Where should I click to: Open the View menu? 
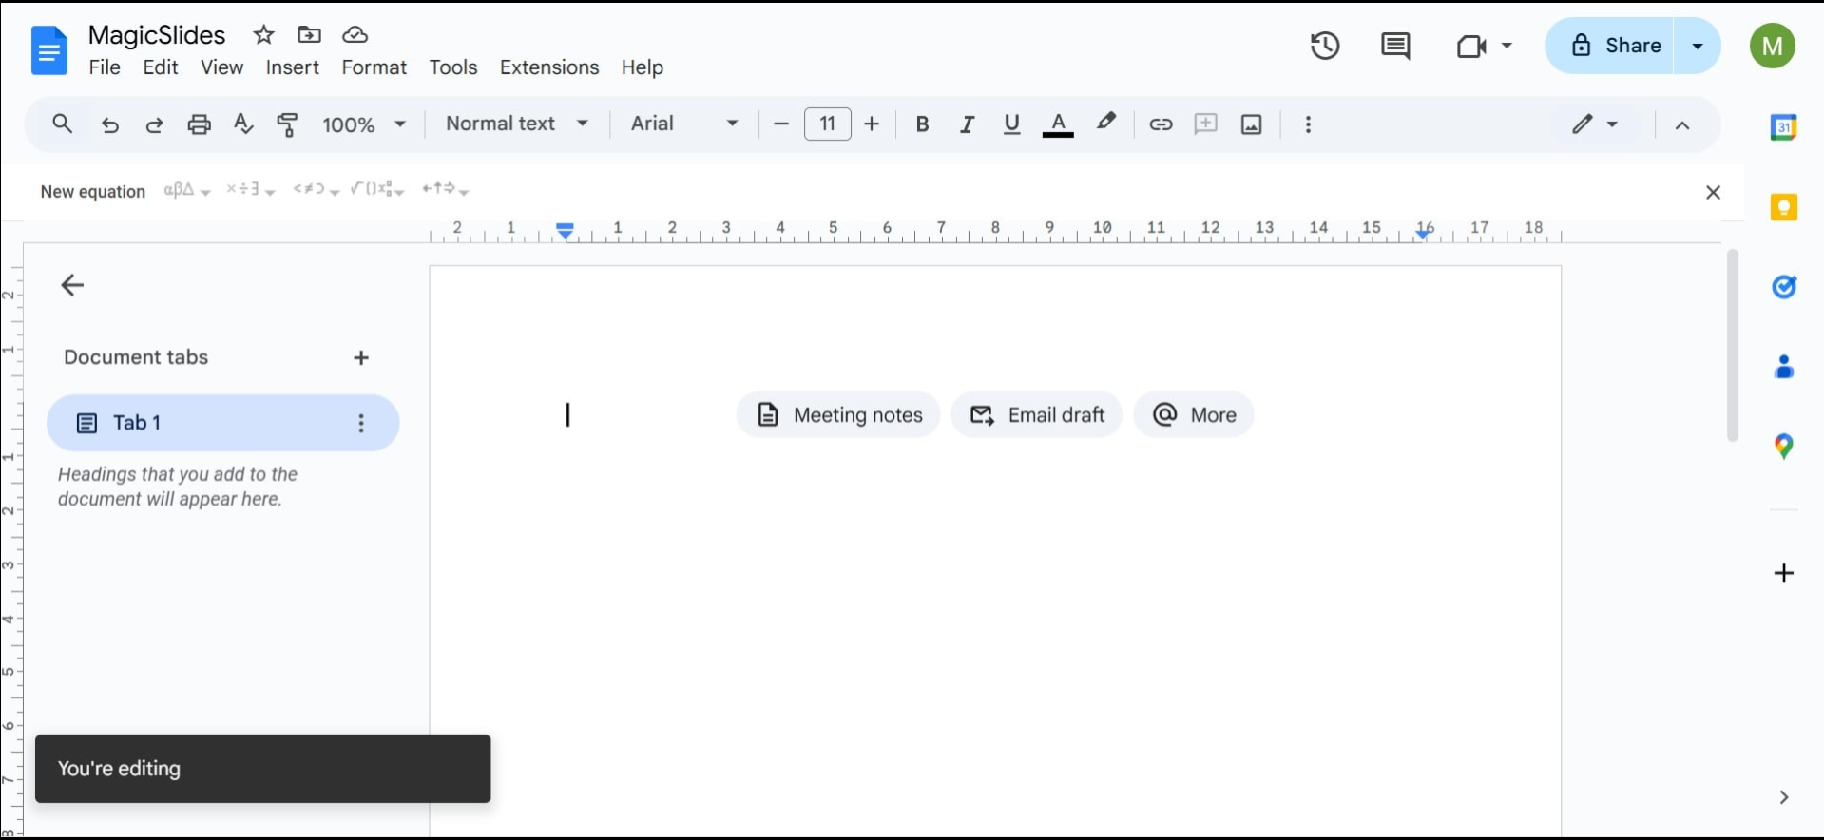[x=221, y=67]
